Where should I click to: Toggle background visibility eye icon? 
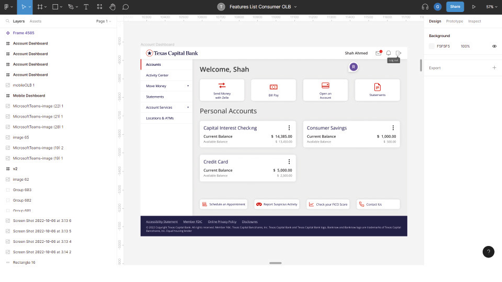click(x=494, y=46)
